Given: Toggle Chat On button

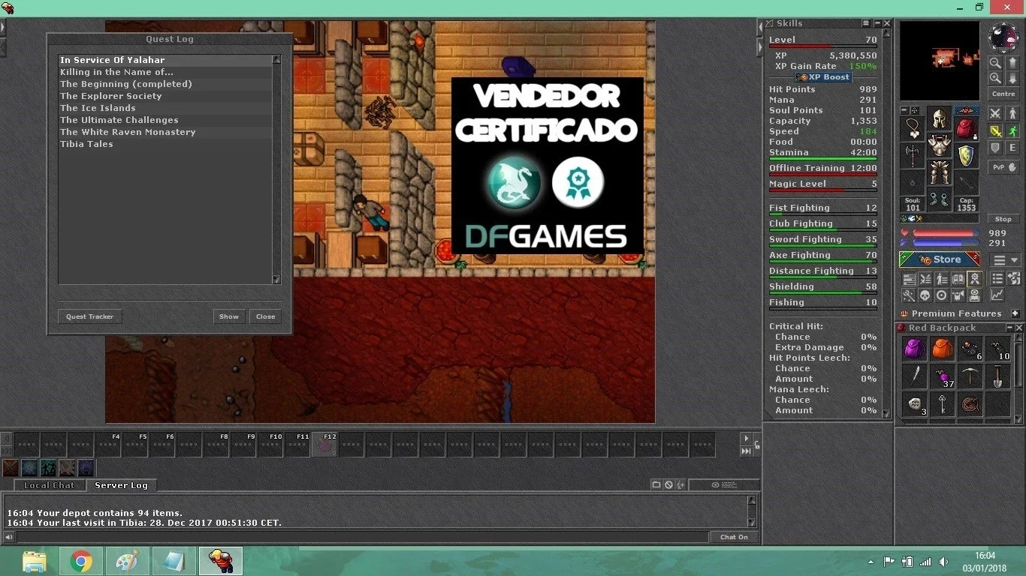Looking at the screenshot, I should [734, 537].
